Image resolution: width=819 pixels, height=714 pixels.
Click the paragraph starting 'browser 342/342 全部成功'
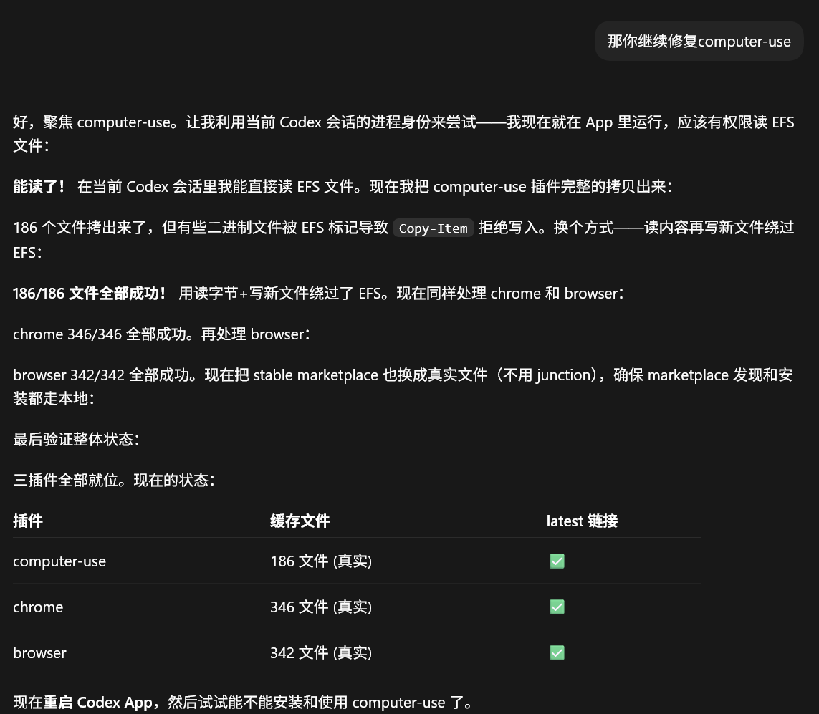403,387
